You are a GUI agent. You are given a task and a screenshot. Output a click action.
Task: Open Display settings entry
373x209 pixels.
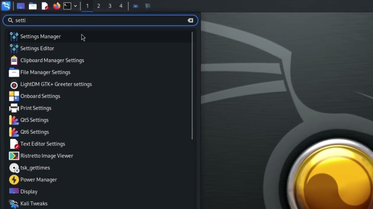pyautogui.click(x=100, y=191)
